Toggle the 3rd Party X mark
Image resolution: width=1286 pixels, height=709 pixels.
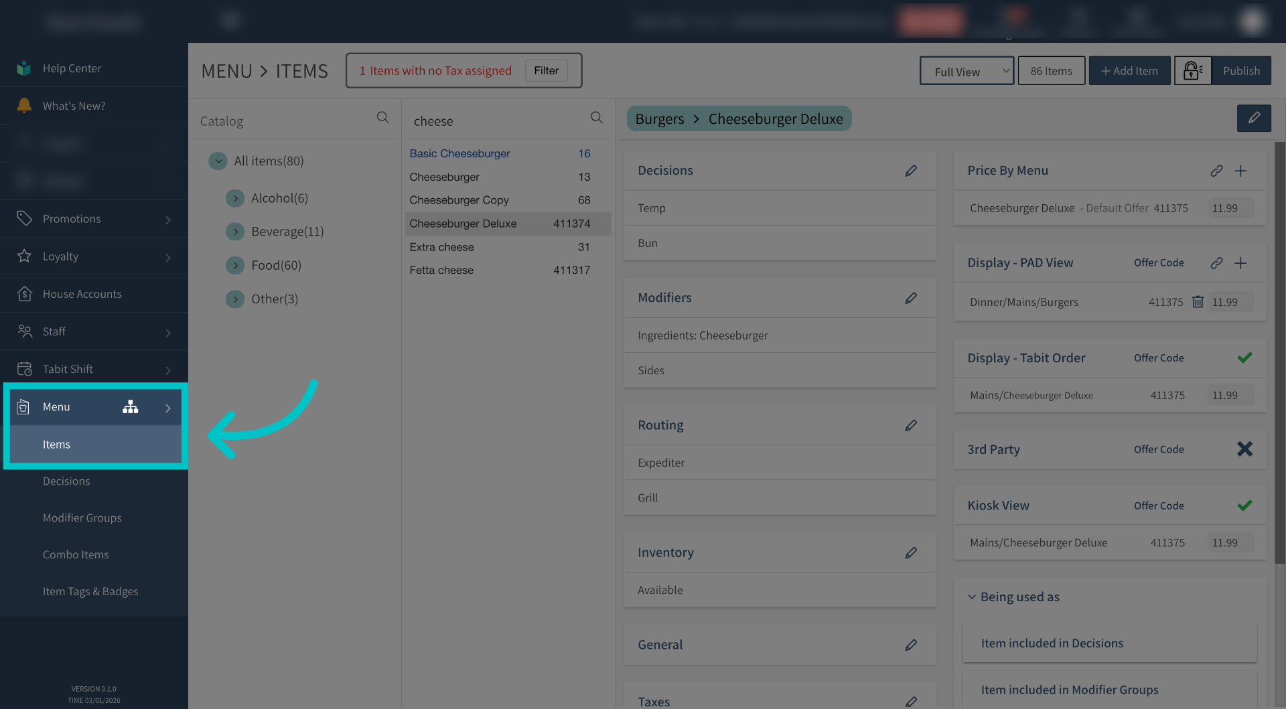click(x=1244, y=449)
